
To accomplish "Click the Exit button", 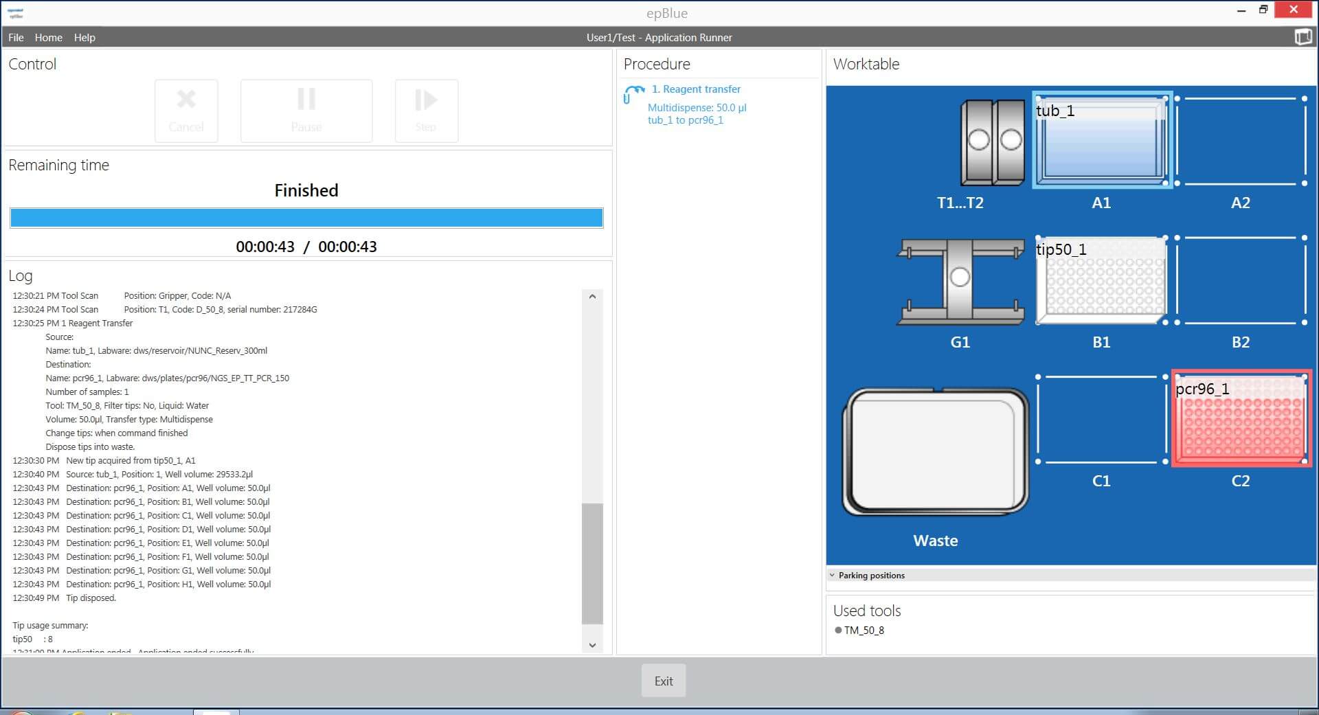I will [662, 681].
